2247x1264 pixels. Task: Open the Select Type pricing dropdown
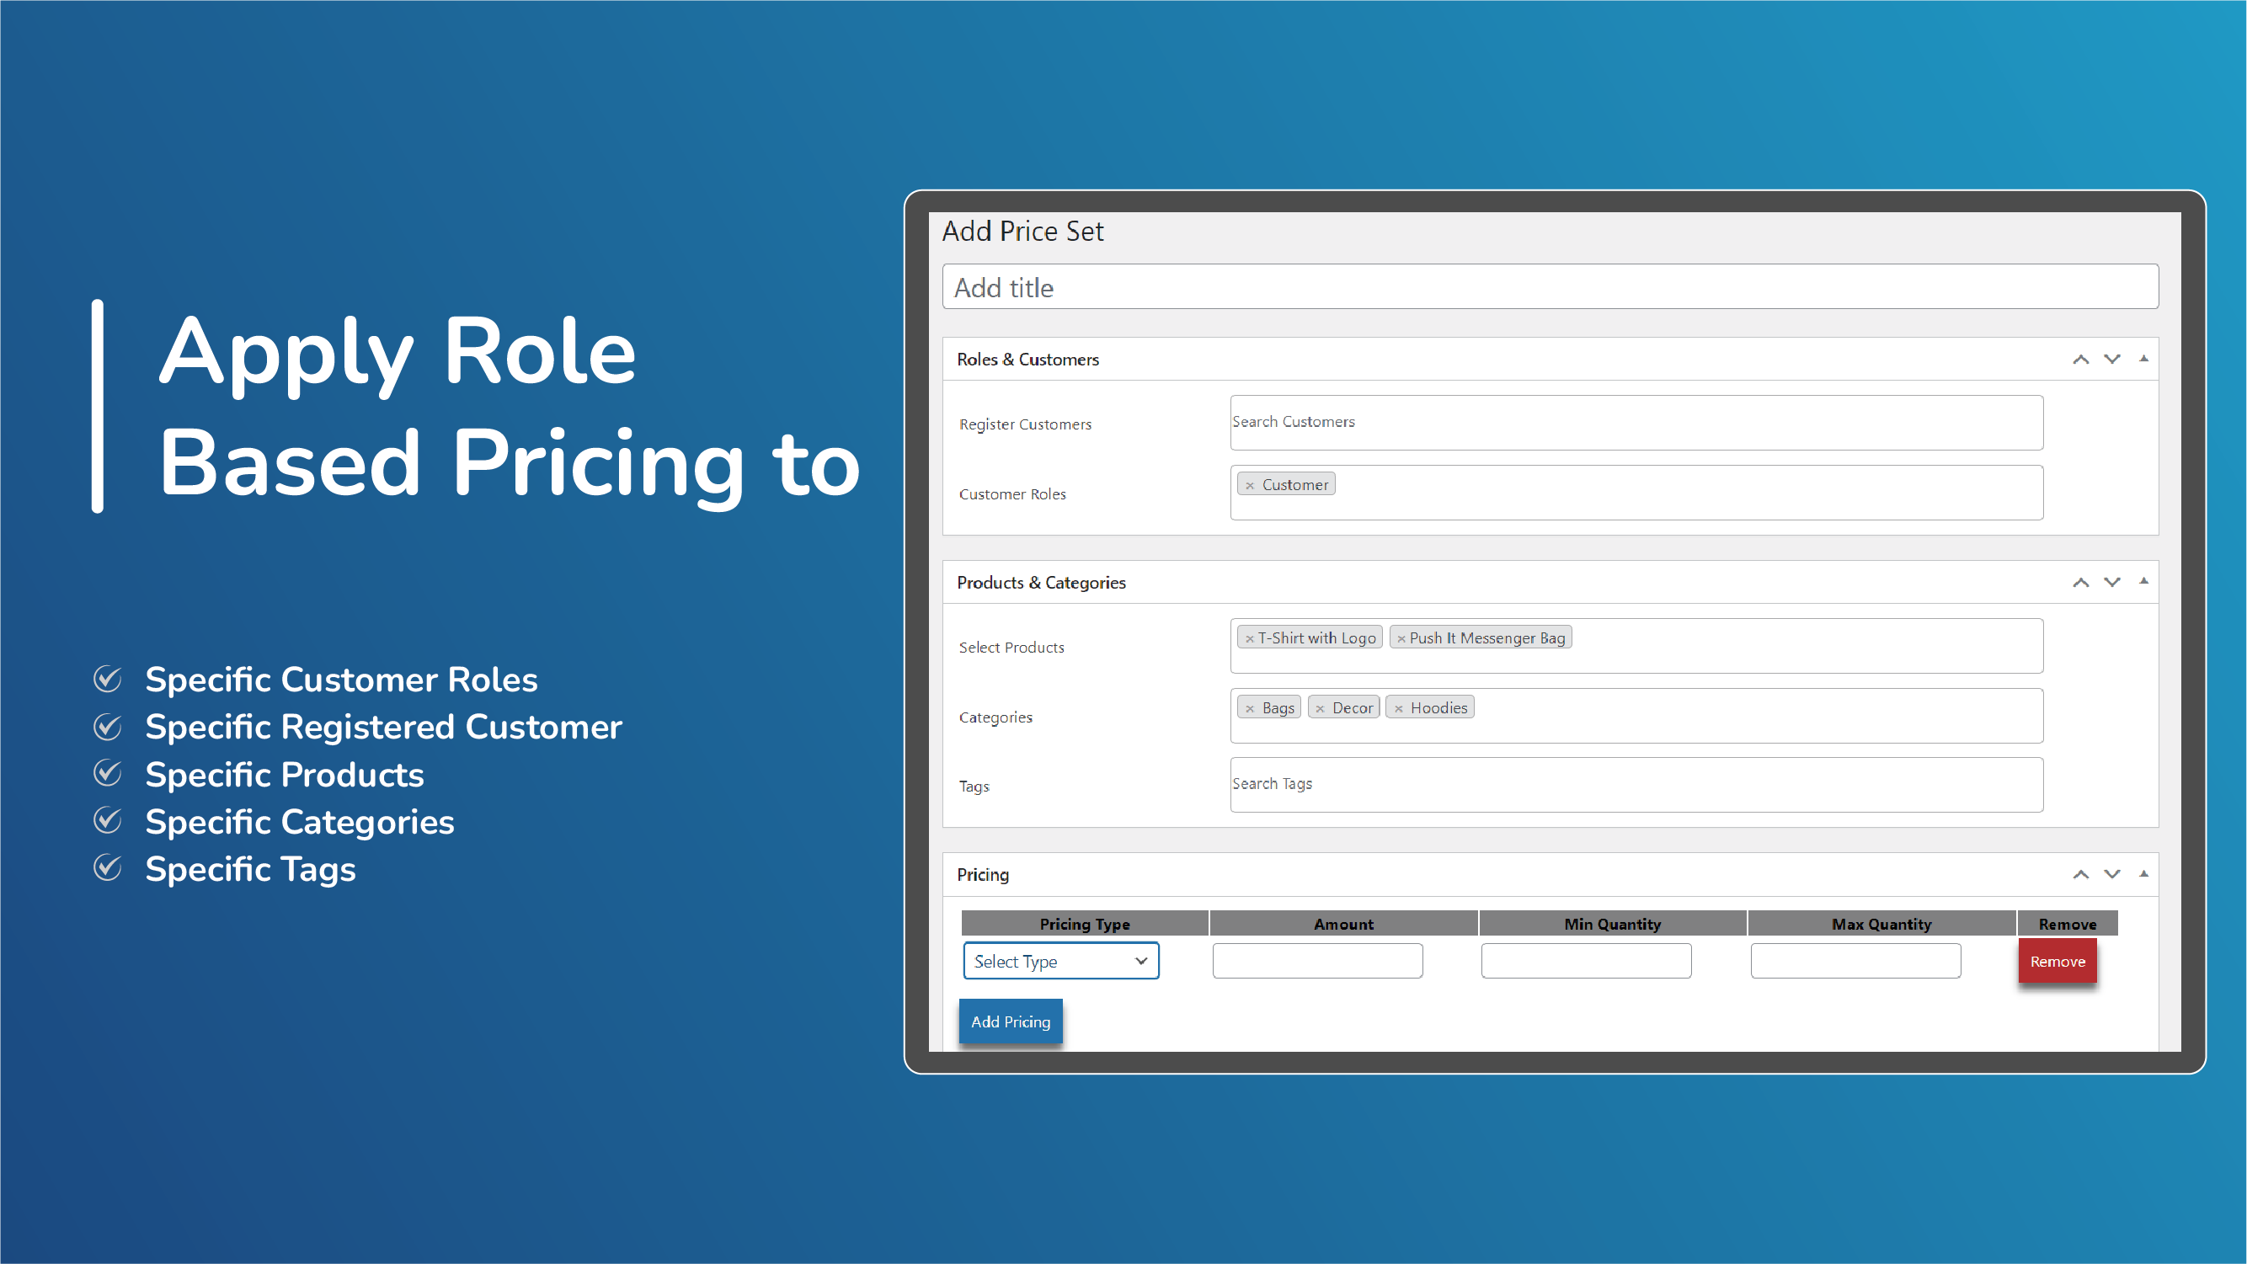[1060, 961]
